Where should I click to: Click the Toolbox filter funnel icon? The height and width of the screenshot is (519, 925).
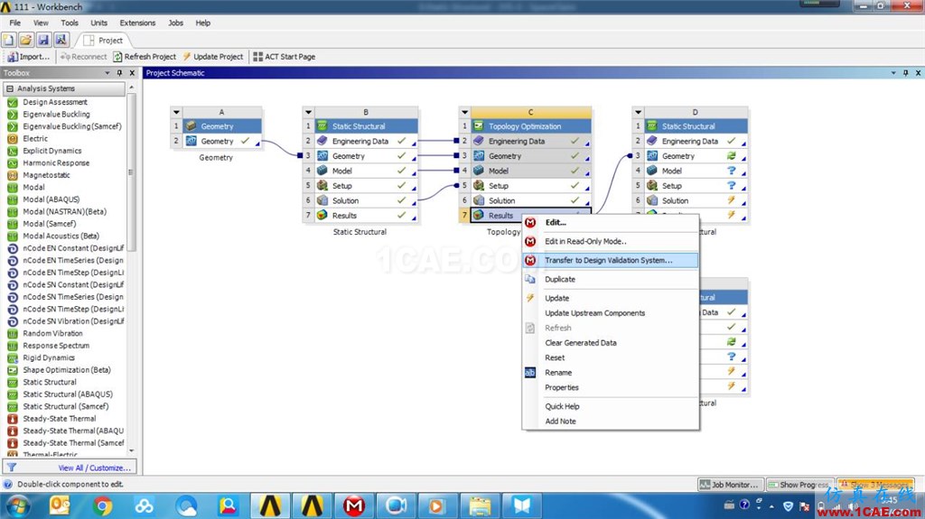click(12, 468)
